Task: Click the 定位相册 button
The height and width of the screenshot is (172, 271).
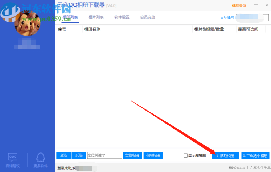Action: [132, 155]
